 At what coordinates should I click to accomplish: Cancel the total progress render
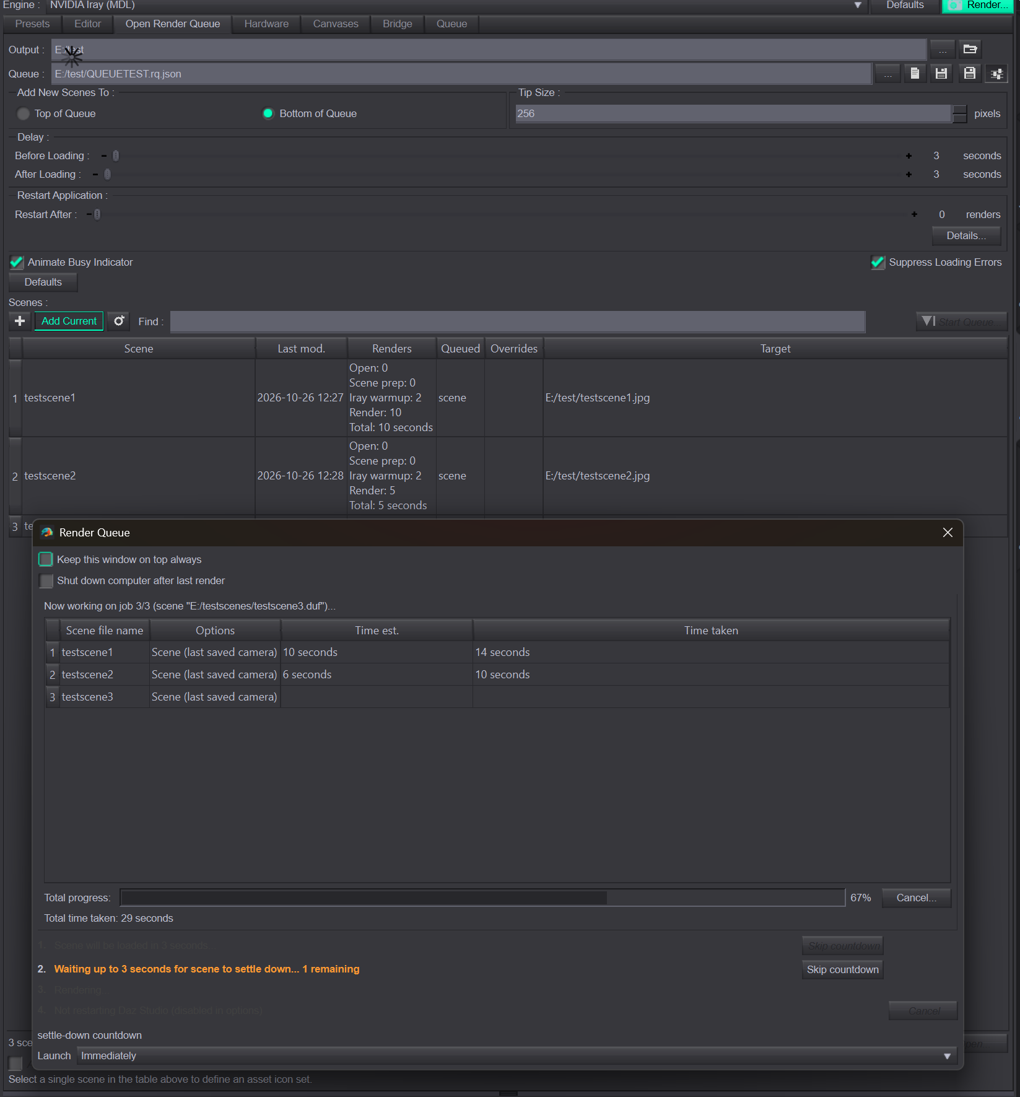pos(916,898)
